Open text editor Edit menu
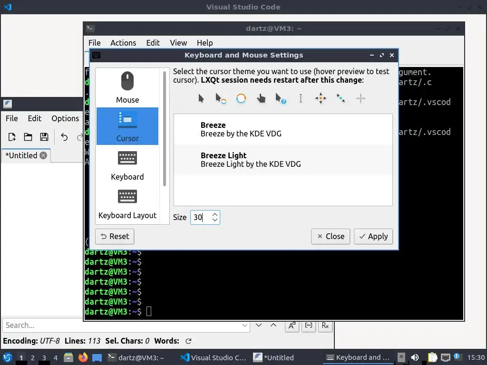Viewport: 487px width, 365px height. [34, 118]
